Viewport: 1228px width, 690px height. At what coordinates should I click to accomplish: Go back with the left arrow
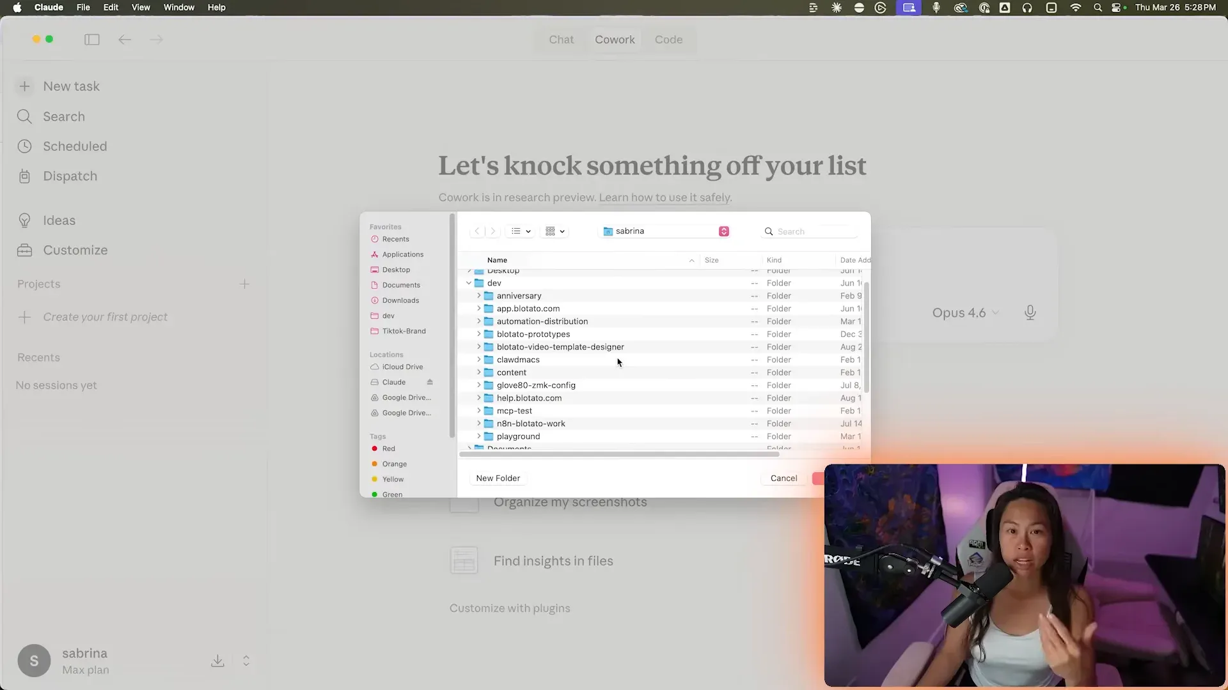point(125,40)
